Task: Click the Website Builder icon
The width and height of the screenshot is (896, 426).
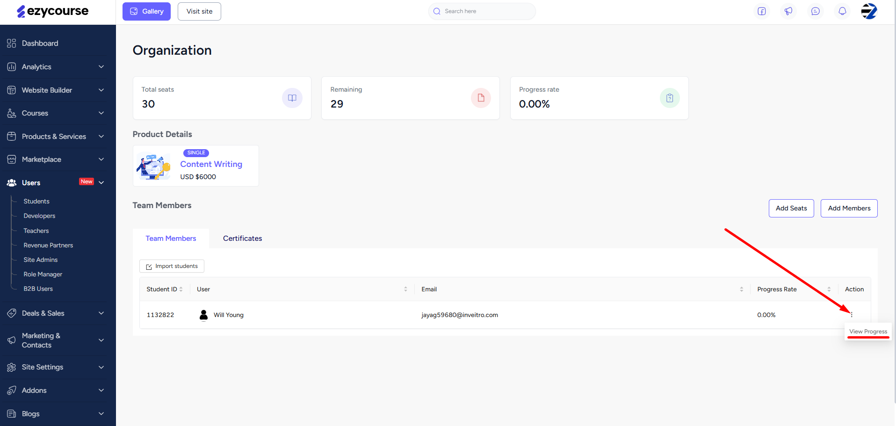Action: pos(12,90)
